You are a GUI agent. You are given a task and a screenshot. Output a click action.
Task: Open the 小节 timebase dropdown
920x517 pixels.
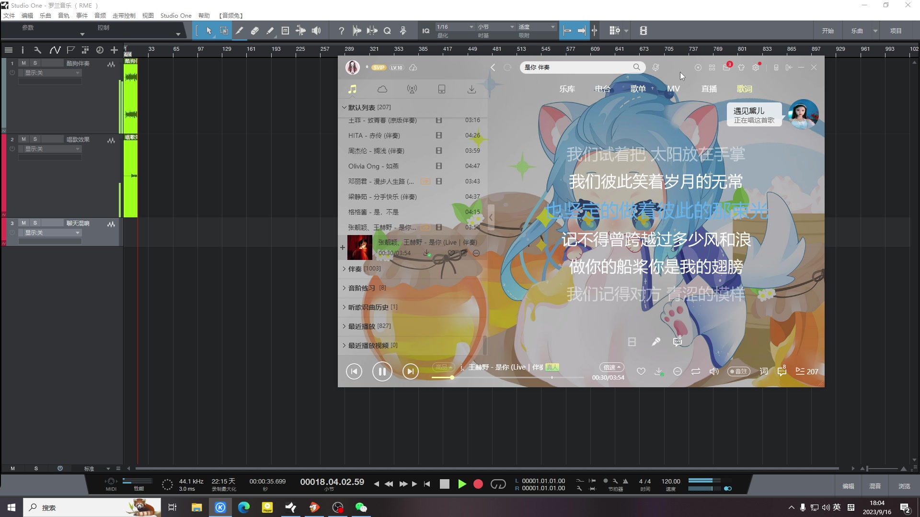tap(495, 27)
